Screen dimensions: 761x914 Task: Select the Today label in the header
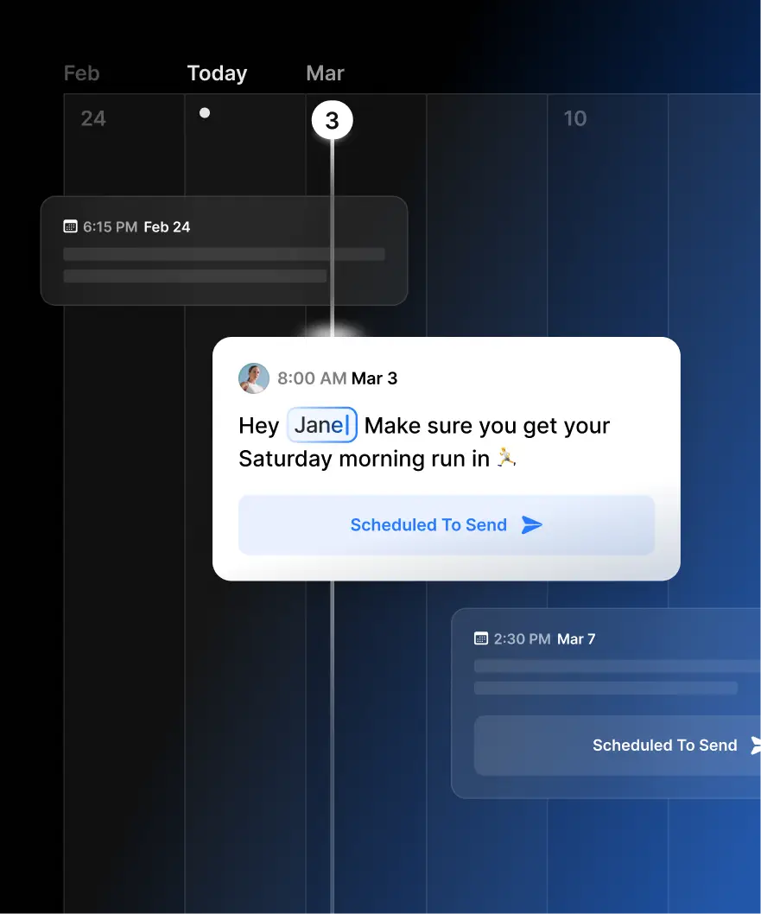(217, 73)
